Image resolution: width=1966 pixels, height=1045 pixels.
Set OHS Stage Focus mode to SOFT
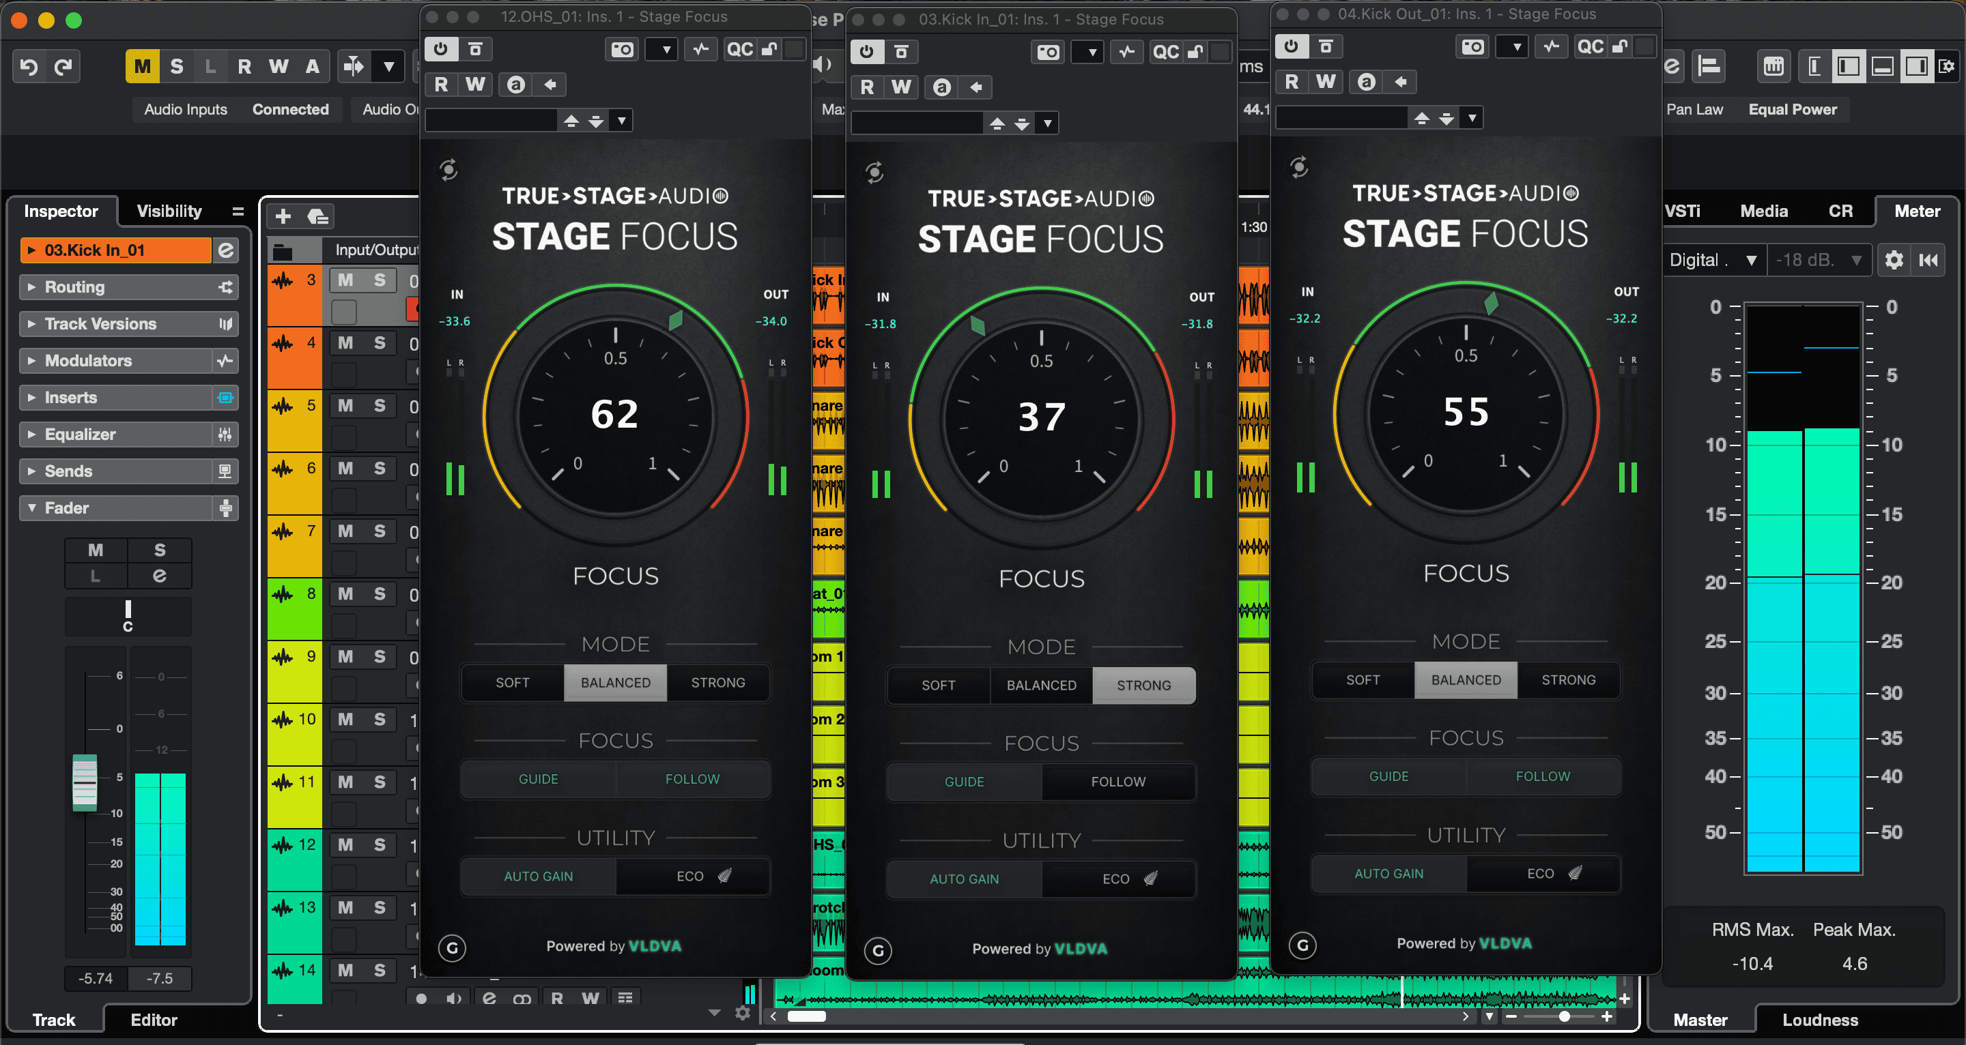tap(512, 683)
